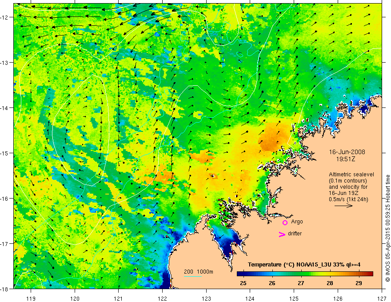Click the magenta drifter arrowhead legend marker
This screenshot has height=302, width=391.
click(x=282, y=234)
